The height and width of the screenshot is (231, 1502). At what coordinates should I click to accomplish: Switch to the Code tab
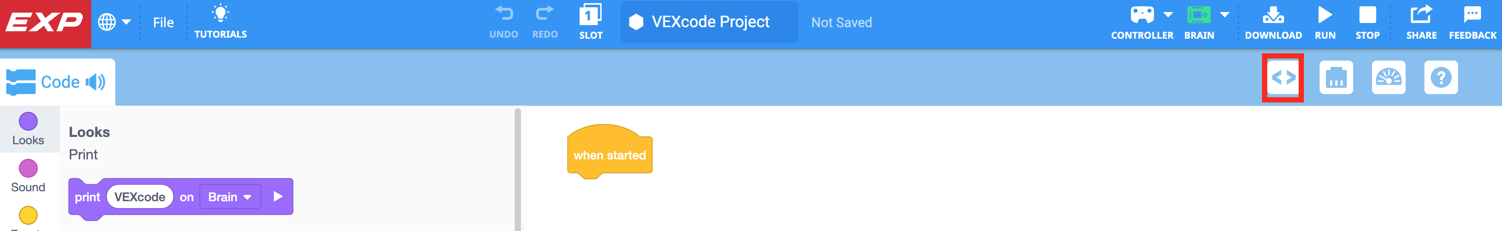(x=57, y=82)
